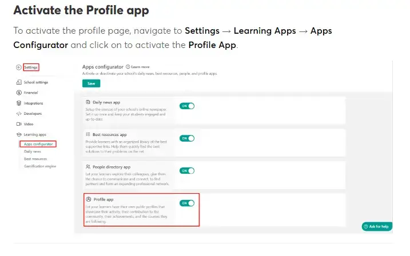Click the Developers code brackets icon
This screenshot has width=410, height=256.
click(18, 114)
